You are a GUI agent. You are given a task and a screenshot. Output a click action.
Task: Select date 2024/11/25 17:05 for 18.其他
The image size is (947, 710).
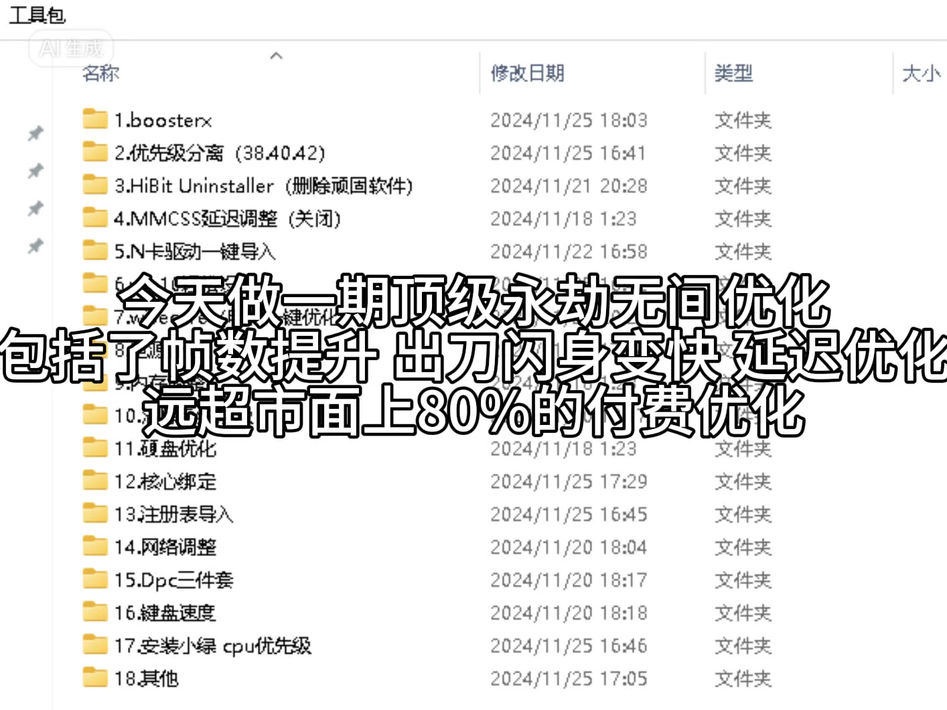569,678
